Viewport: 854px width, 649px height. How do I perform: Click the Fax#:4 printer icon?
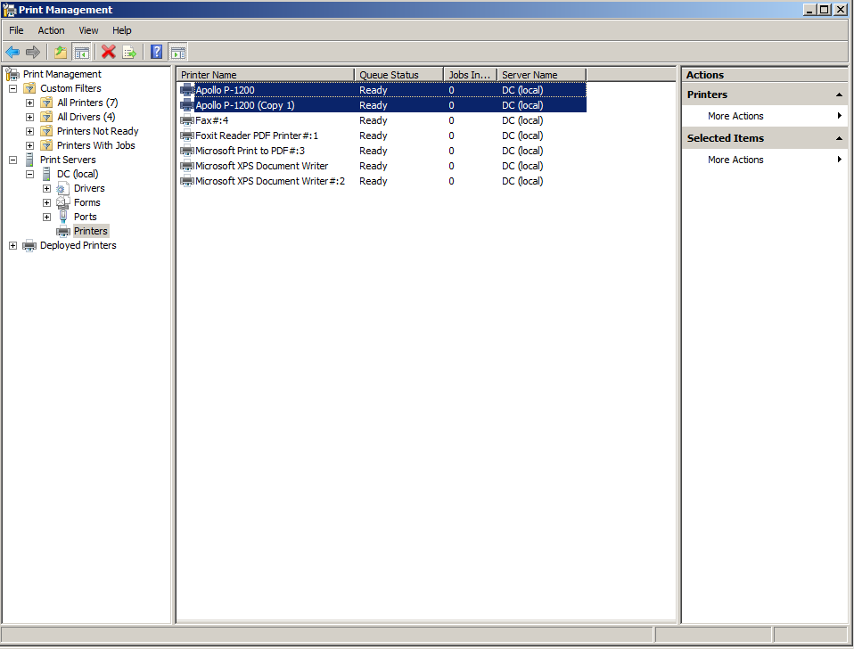[187, 120]
